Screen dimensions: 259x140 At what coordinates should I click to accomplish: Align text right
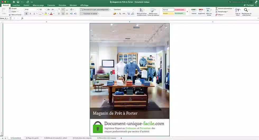click(67, 14)
